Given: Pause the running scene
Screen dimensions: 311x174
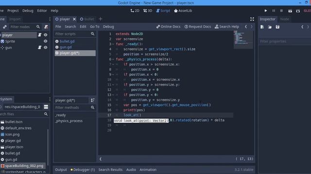Looking at the screenshot, I should [x=274, y=11].
